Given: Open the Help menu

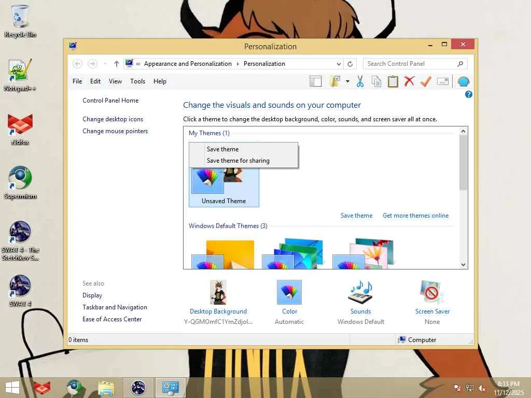Looking at the screenshot, I should coord(160,81).
